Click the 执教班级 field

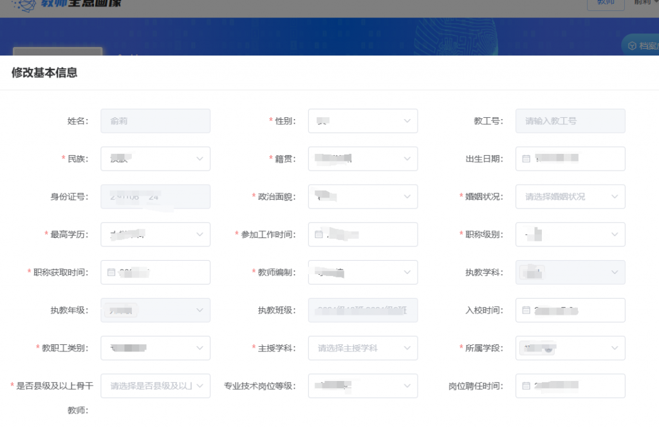(x=362, y=311)
